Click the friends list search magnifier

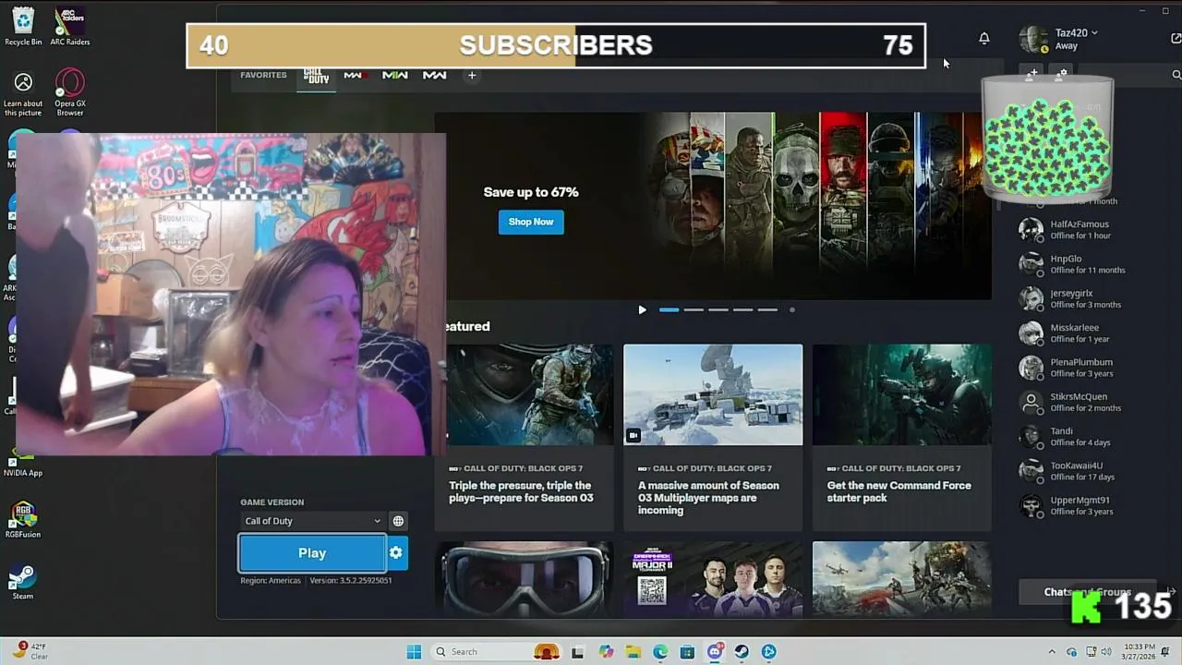pos(1176,75)
